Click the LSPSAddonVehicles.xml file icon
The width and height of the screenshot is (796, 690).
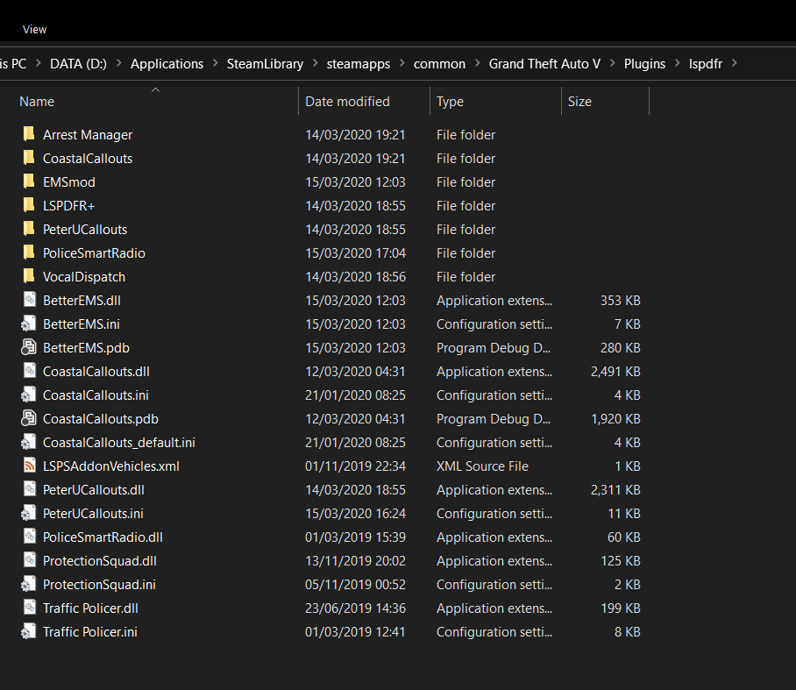(x=30, y=466)
